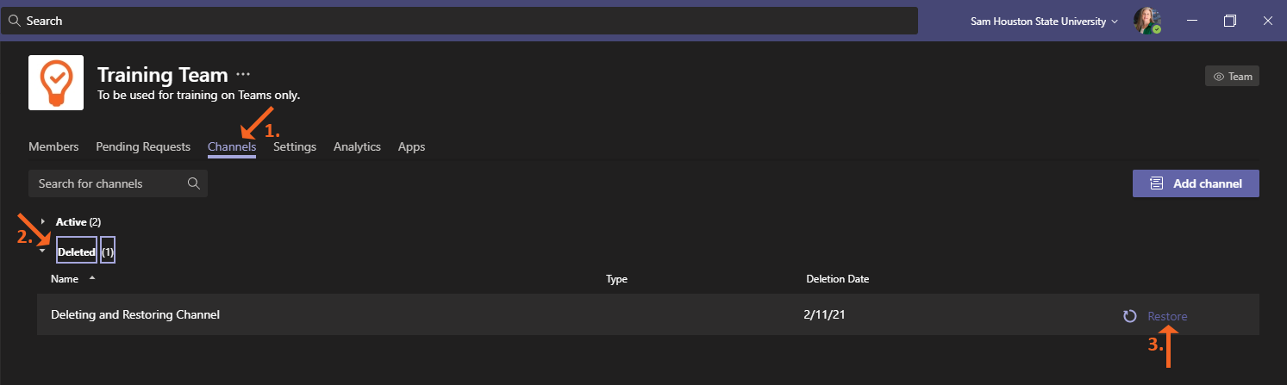Select the Analytics tab
Screen dimensions: 1287x385
pyautogui.click(x=357, y=146)
